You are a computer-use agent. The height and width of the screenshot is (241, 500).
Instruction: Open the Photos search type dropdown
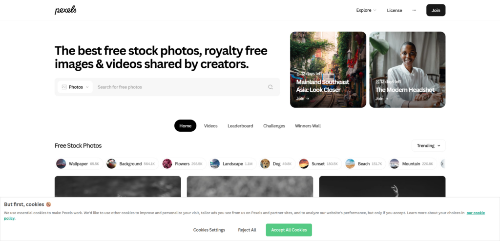[75, 87]
